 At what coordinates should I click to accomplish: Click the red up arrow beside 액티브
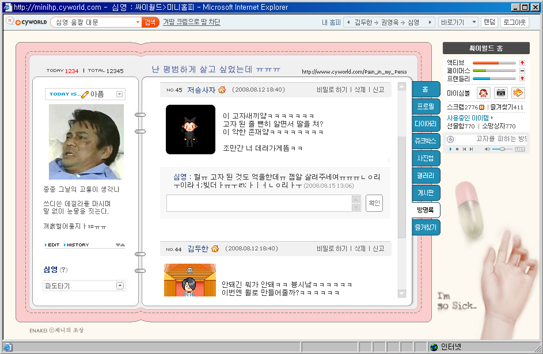pos(522,62)
